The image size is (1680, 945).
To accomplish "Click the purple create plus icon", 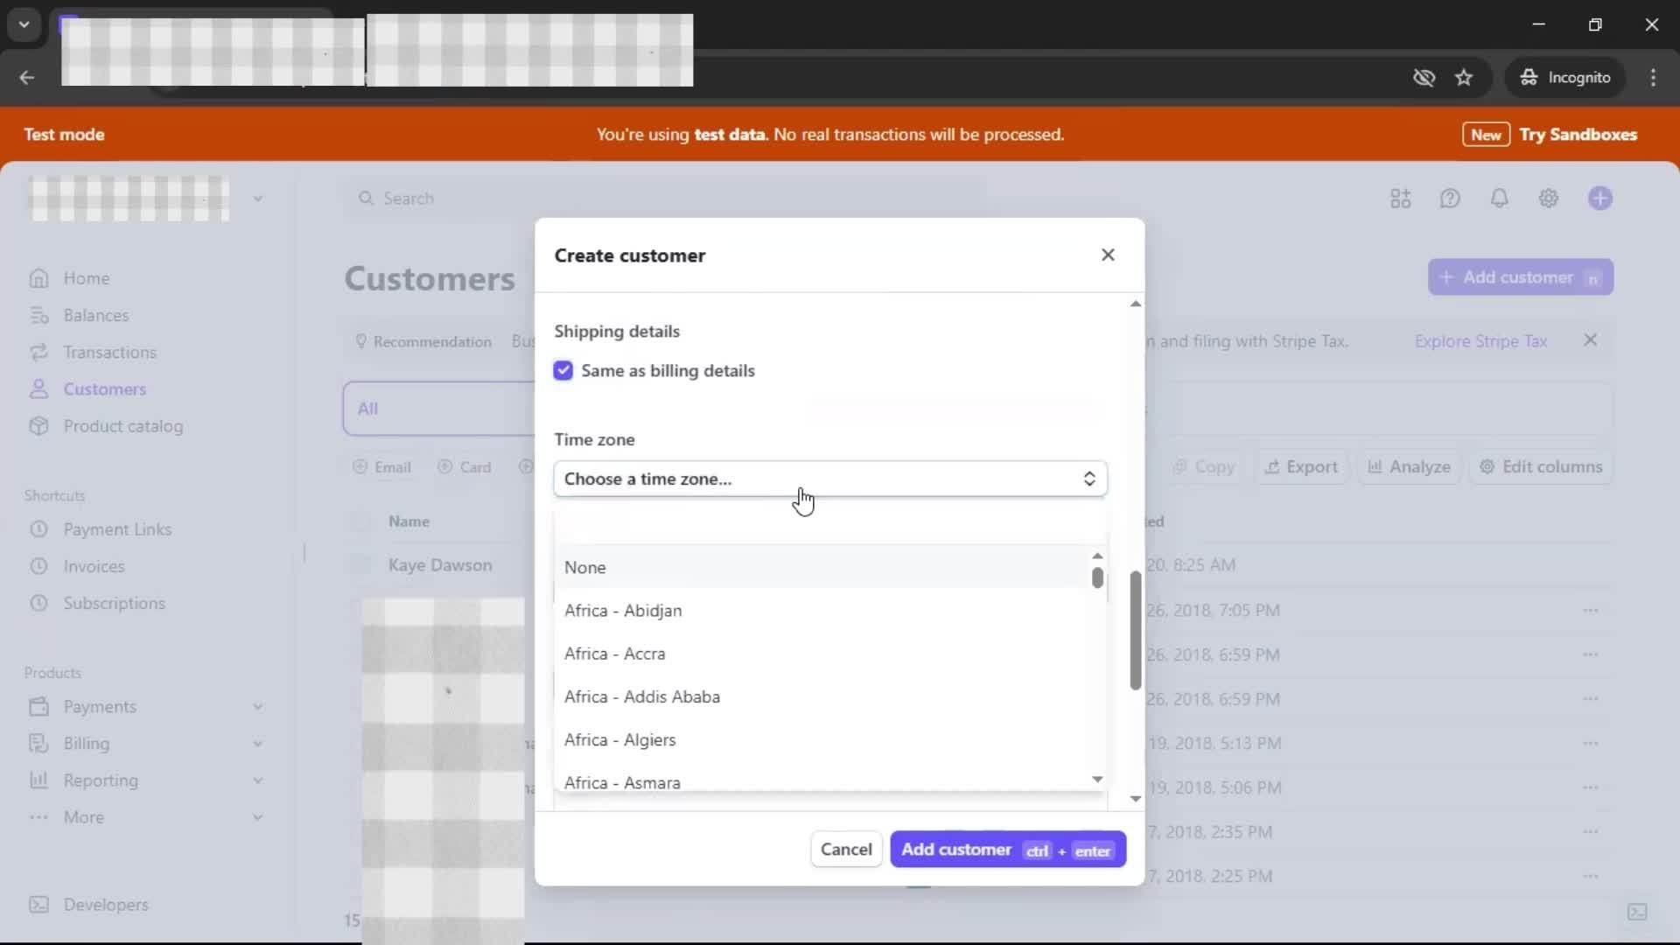I will (1599, 199).
